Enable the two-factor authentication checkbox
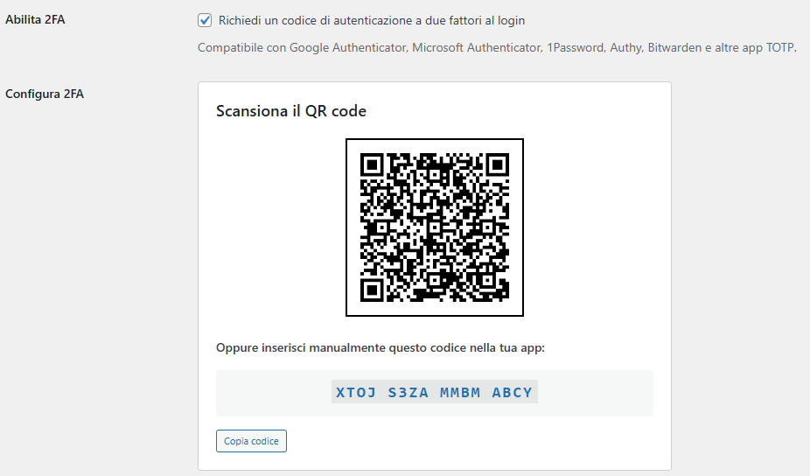 tap(205, 19)
